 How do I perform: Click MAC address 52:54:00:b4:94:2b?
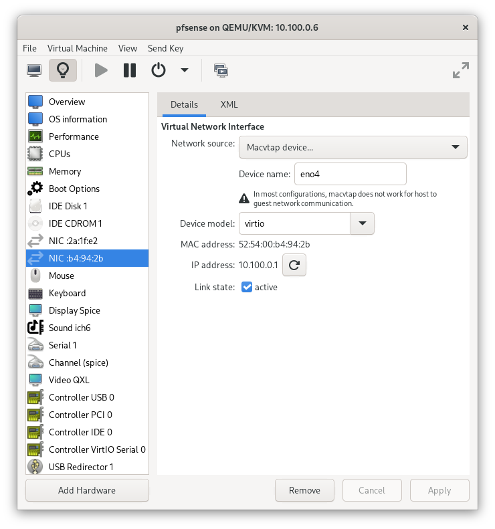tap(274, 244)
